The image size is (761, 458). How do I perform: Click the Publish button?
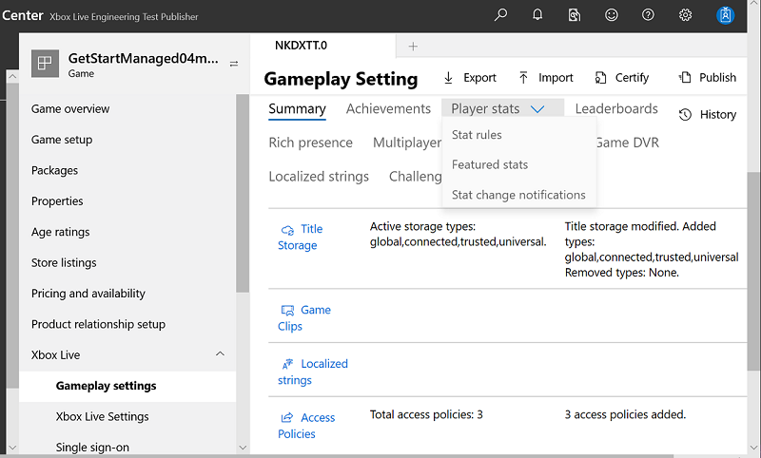click(708, 78)
